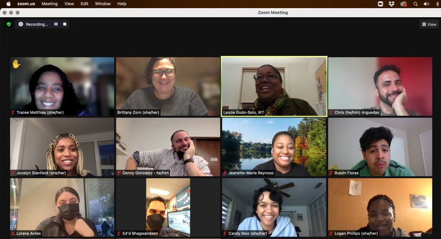Click the raised hand icon on Tracee's video
Screen dimensions: 441x239
click(16, 64)
